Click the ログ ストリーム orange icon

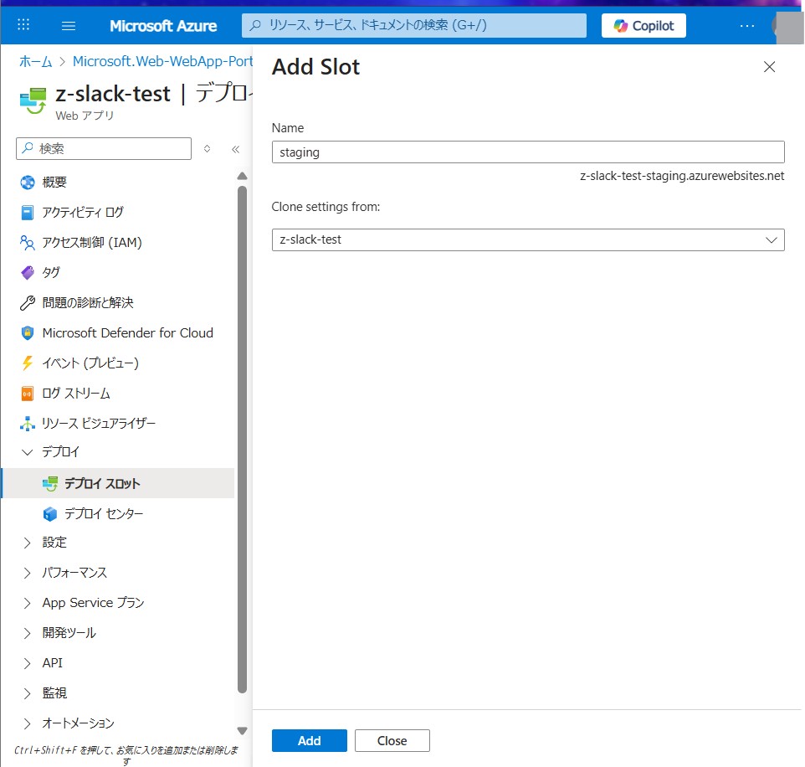point(28,394)
